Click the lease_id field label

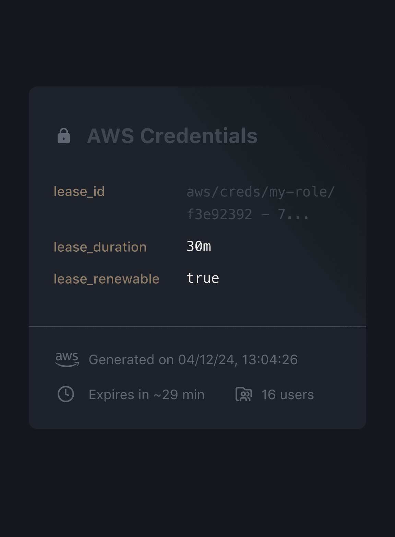click(x=79, y=192)
